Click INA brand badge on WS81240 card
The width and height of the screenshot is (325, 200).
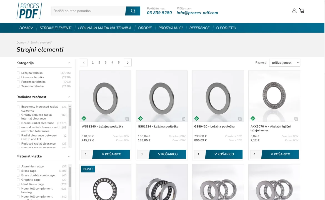coord(84,118)
